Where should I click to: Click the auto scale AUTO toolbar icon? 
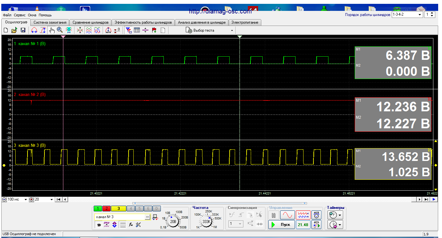point(108,30)
